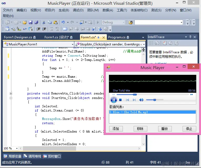Toggle a bookmark with the bookmark icon

[x=65, y=29]
